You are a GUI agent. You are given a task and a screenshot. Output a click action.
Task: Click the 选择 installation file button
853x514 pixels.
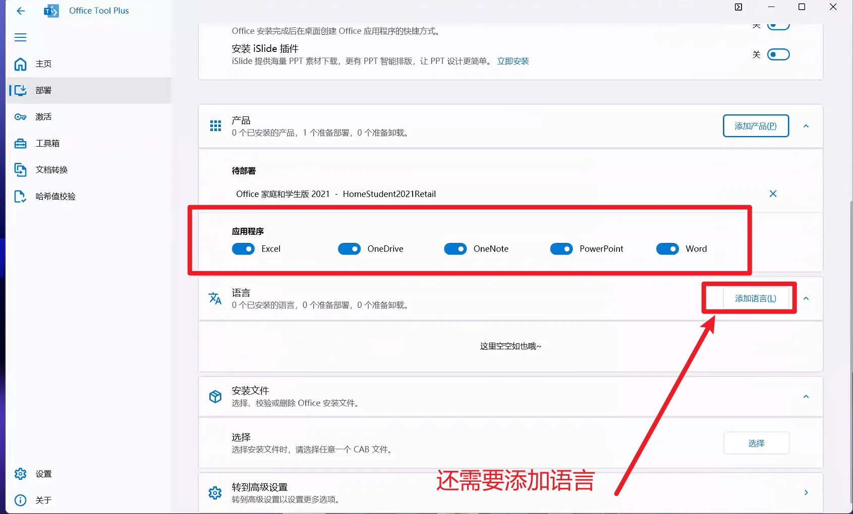756,443
